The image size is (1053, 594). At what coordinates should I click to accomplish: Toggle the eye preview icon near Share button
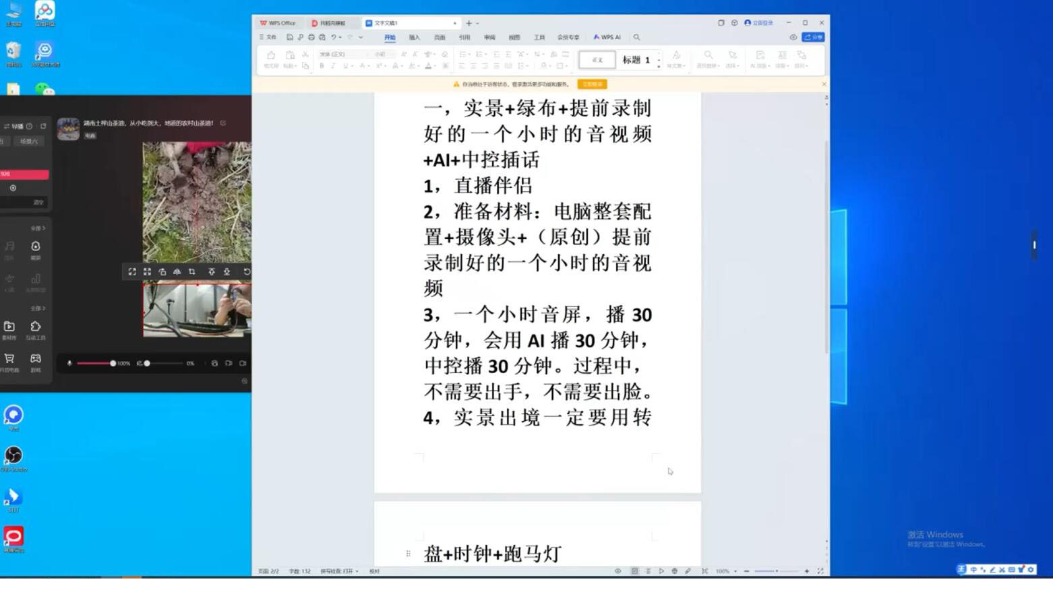793,38
